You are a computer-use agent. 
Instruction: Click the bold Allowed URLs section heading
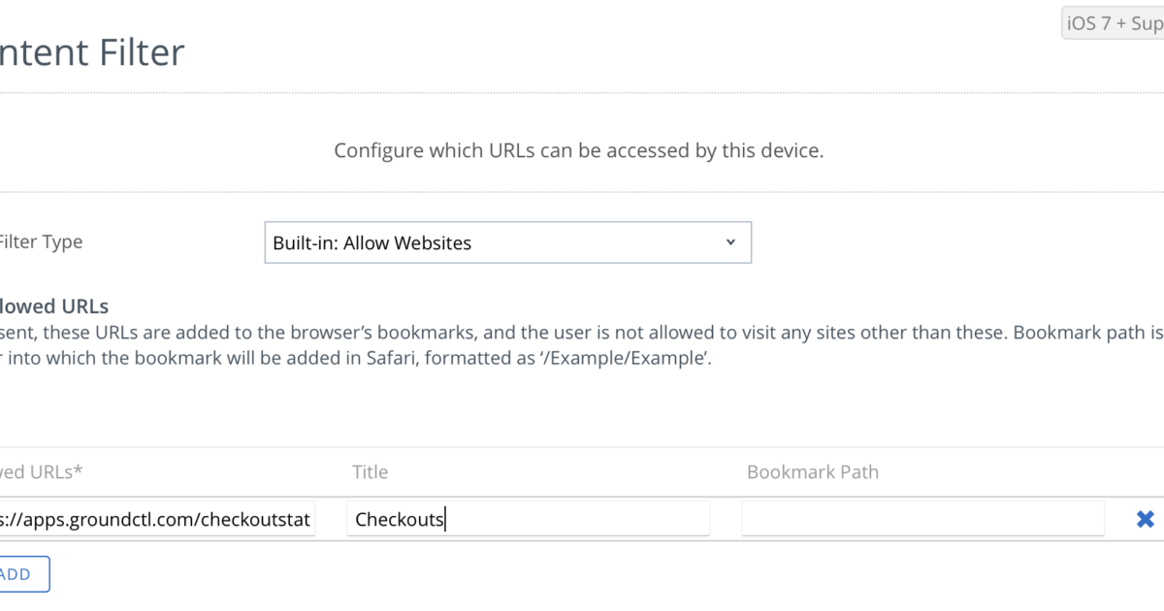coord(53,306)
